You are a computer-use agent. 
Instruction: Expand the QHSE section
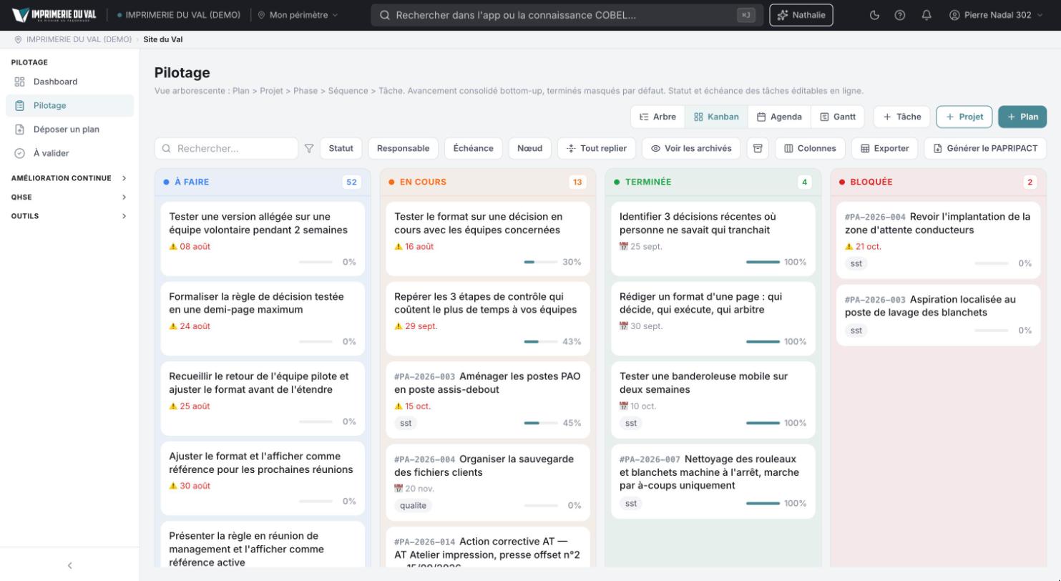click(69, 197)
